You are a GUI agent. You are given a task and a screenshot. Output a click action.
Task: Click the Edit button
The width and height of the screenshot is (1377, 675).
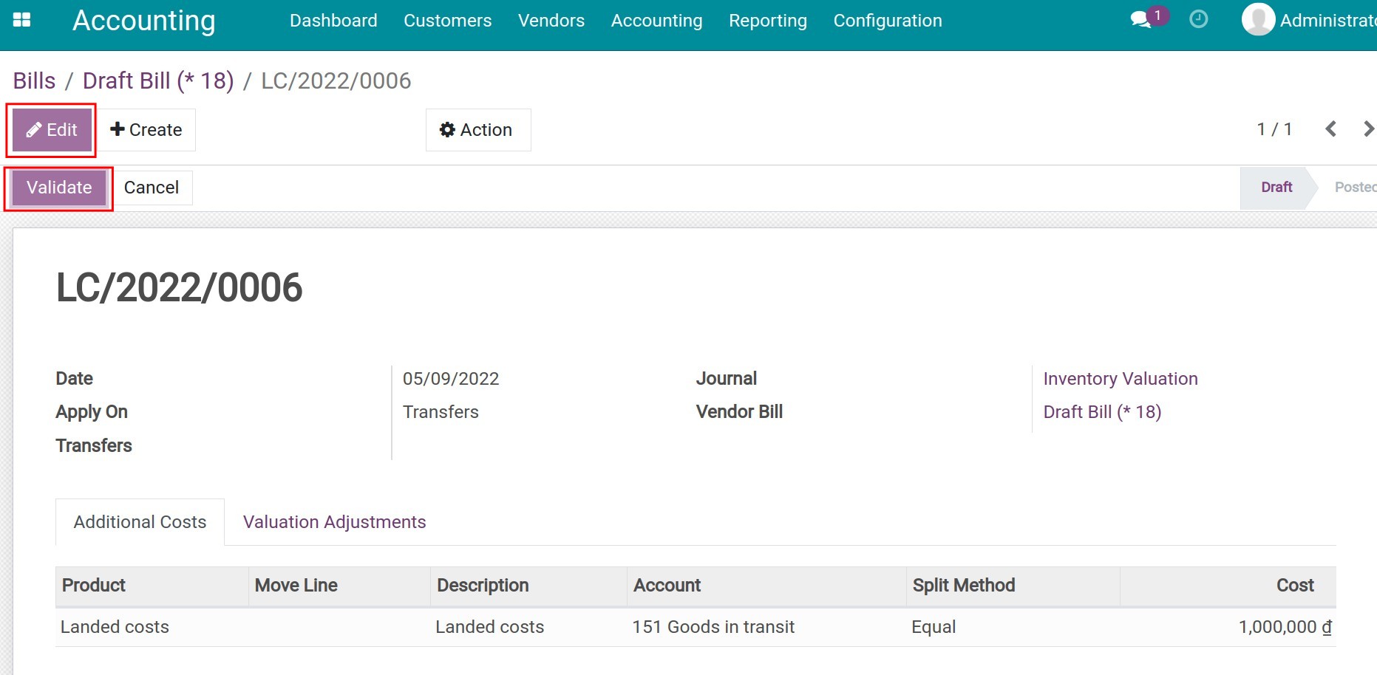[x=52, y=130]
